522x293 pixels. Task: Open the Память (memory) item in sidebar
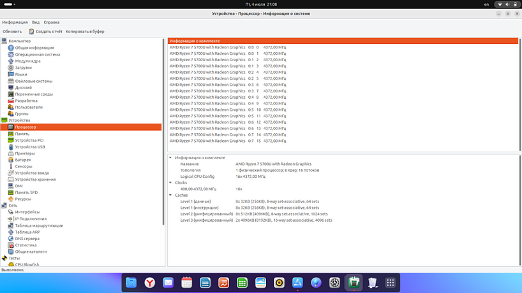[x=22, y=134]
